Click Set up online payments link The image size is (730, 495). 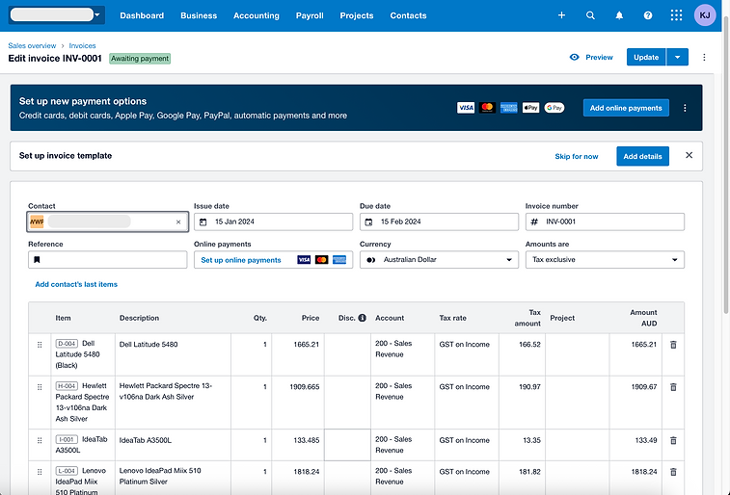coord(241,260)
